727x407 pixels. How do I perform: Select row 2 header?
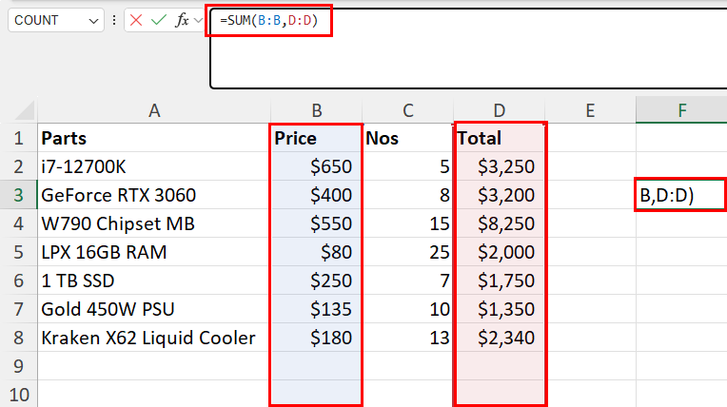coord(18,166)
